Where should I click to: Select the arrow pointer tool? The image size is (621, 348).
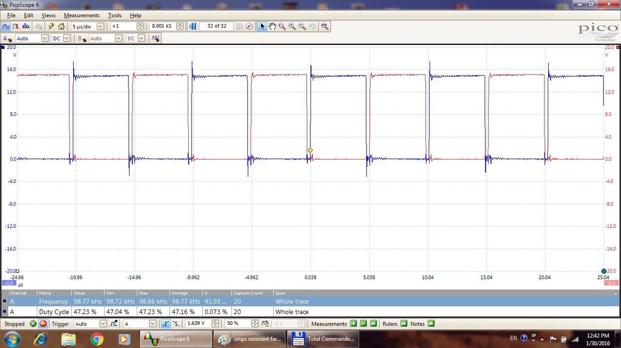coord(262,26)
